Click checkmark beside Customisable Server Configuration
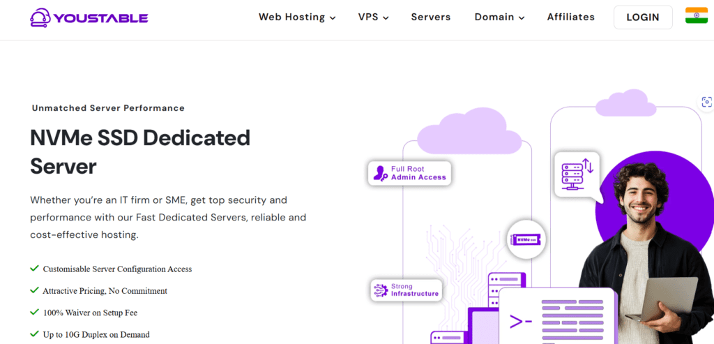The height and width of the screenshot is (344, 714). click(34, 269)
